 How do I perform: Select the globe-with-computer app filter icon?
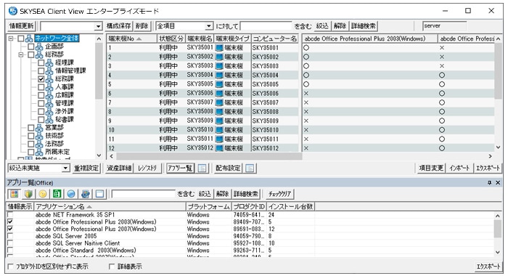86,194
